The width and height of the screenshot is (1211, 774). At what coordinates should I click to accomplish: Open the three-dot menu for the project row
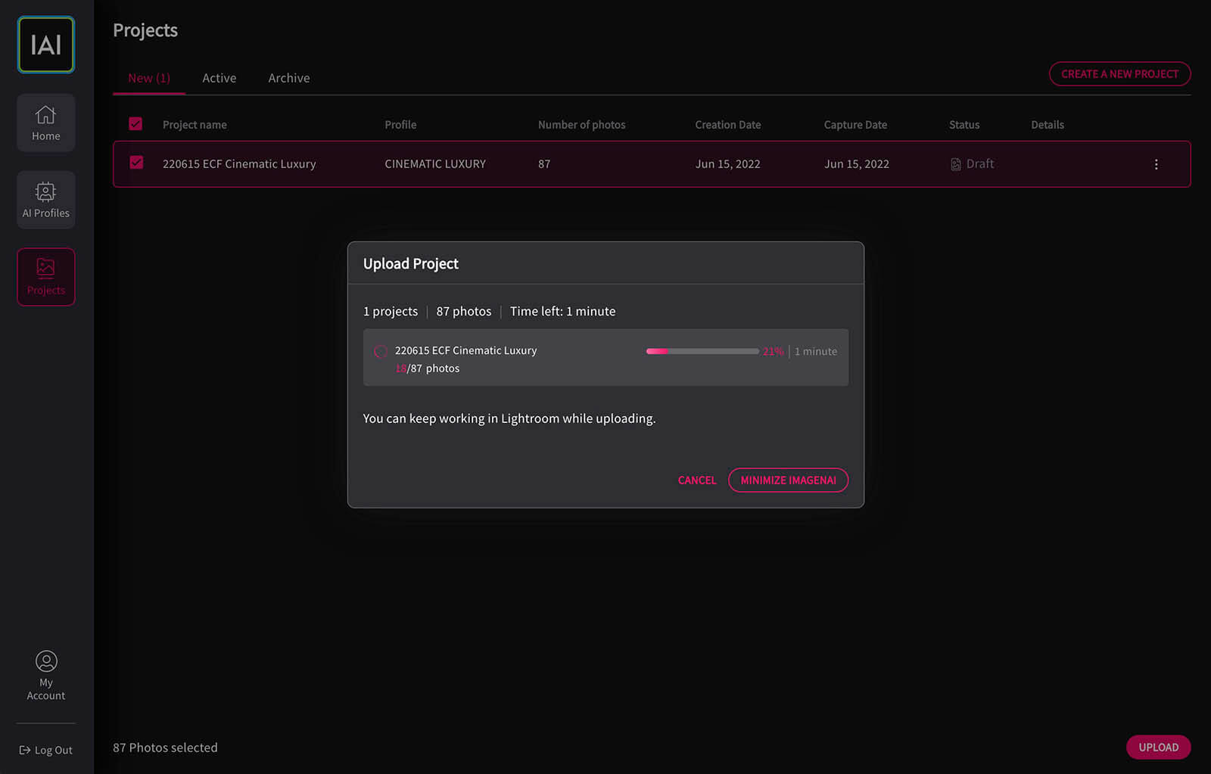tap(1156, 164)
